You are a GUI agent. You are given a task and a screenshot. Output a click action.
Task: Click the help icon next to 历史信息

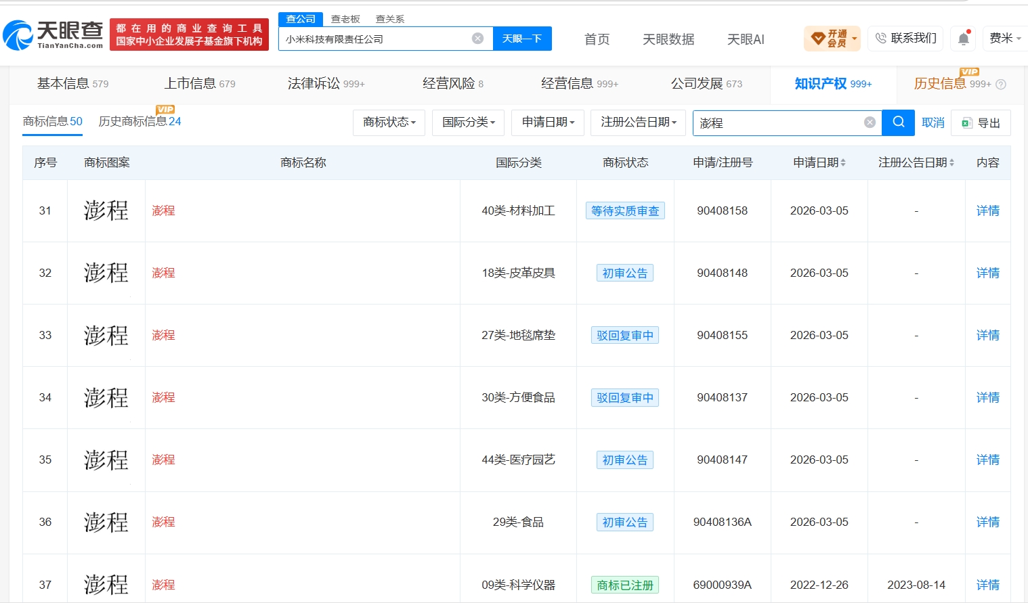pyautogui.click(x=1001, y=85)
